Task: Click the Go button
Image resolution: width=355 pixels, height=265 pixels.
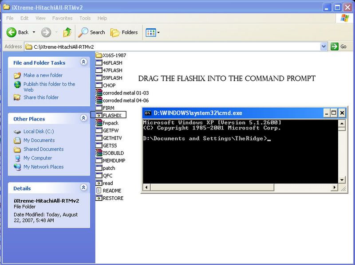Action: [339, 47]
